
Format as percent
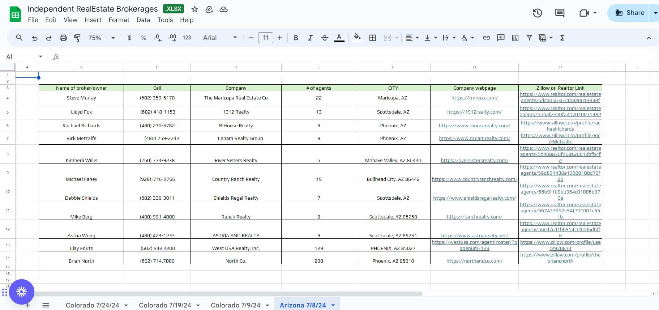144,38
